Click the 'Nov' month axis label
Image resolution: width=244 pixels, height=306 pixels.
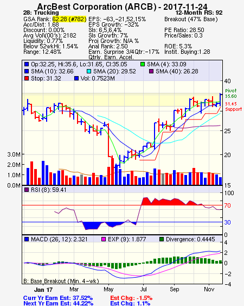click(x=209, y=289)
